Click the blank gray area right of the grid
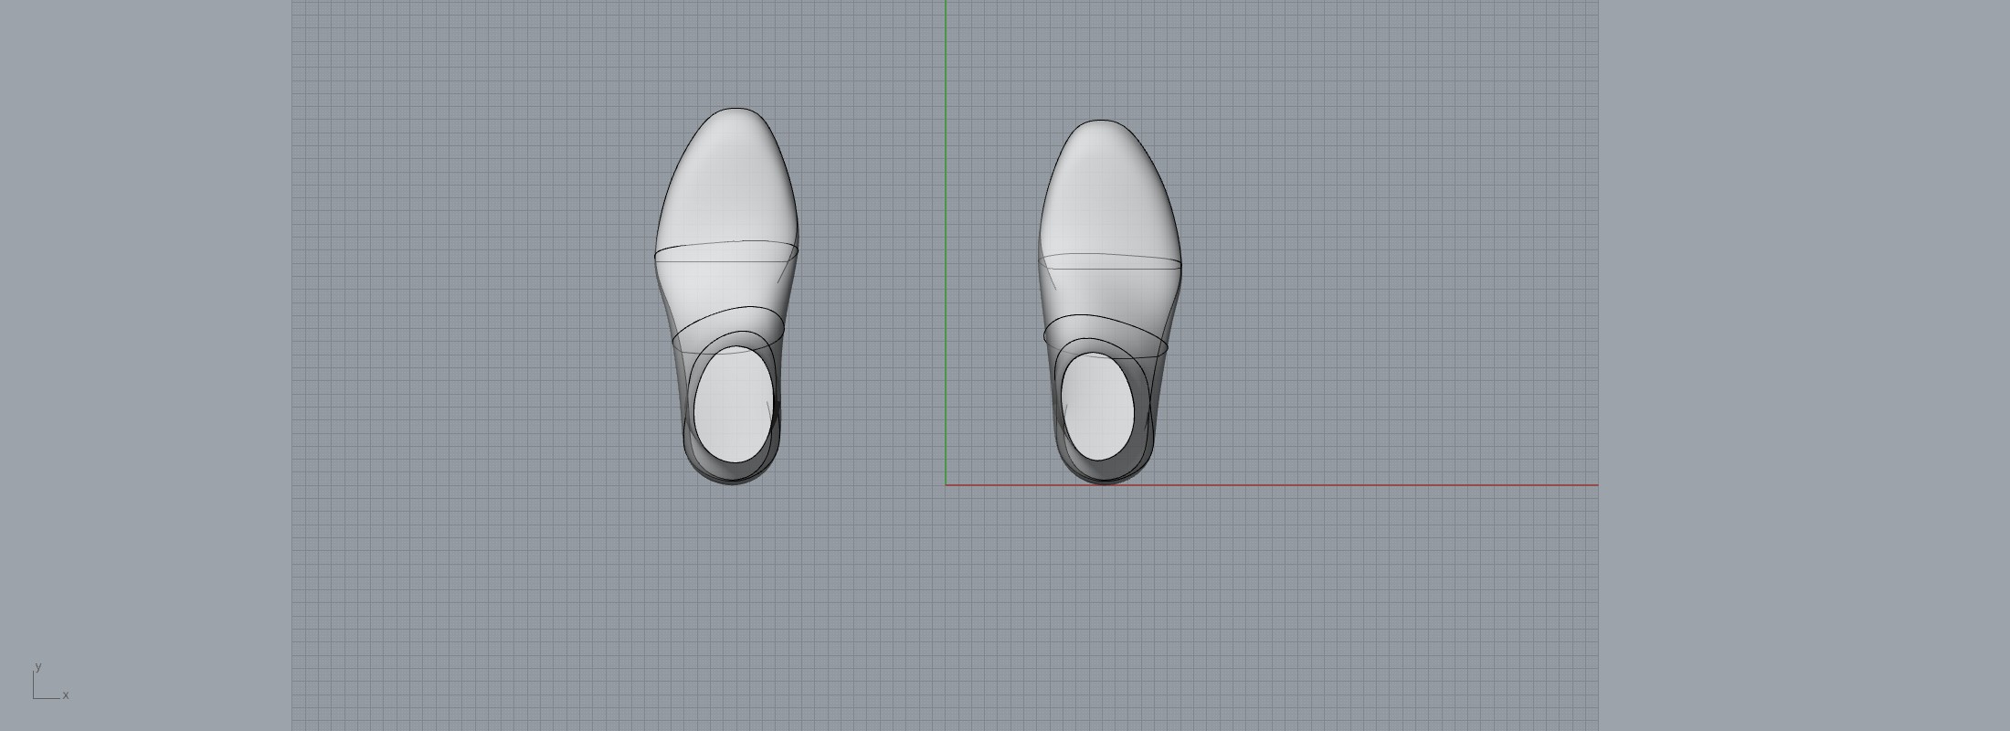Image resolution: width=2010 pixels, height=731 pixels. pos(1800,365)
